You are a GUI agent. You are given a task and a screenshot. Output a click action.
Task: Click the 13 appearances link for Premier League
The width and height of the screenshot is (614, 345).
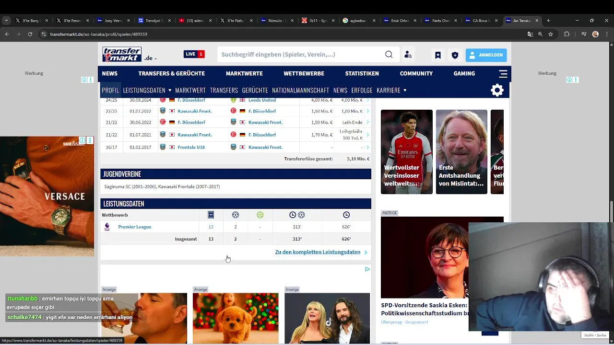pos(211,227)
